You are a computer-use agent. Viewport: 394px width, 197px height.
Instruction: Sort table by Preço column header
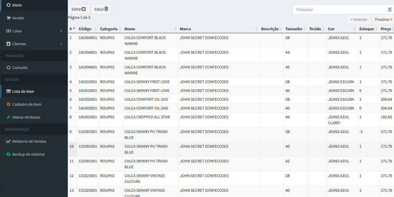(386, 29)
